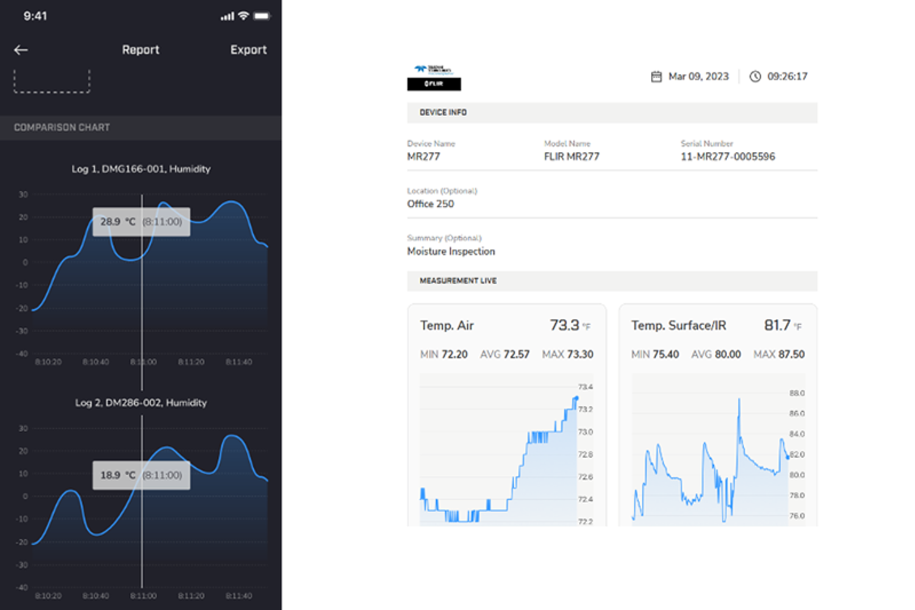Viewport: 915px width, 610px height.
Task: Click the MR277 device name field
Action: click(x=423, y=157)
